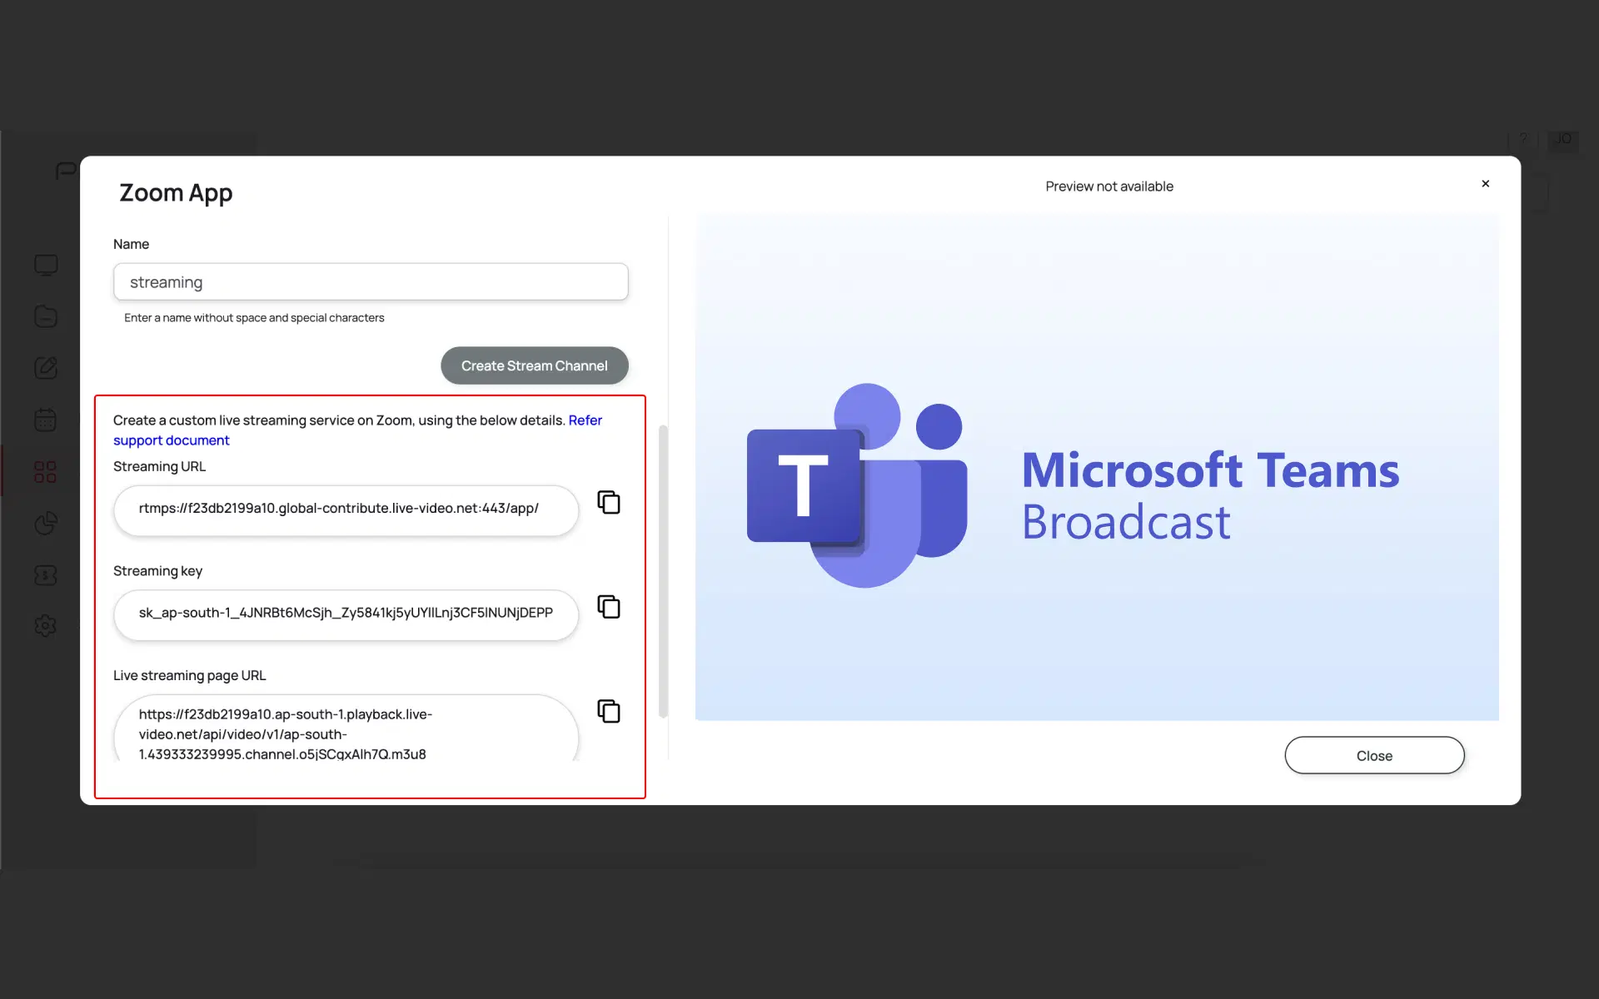Click inside the Streaming URL field
The image size is (1599, 999).
[x=346, y=509]
